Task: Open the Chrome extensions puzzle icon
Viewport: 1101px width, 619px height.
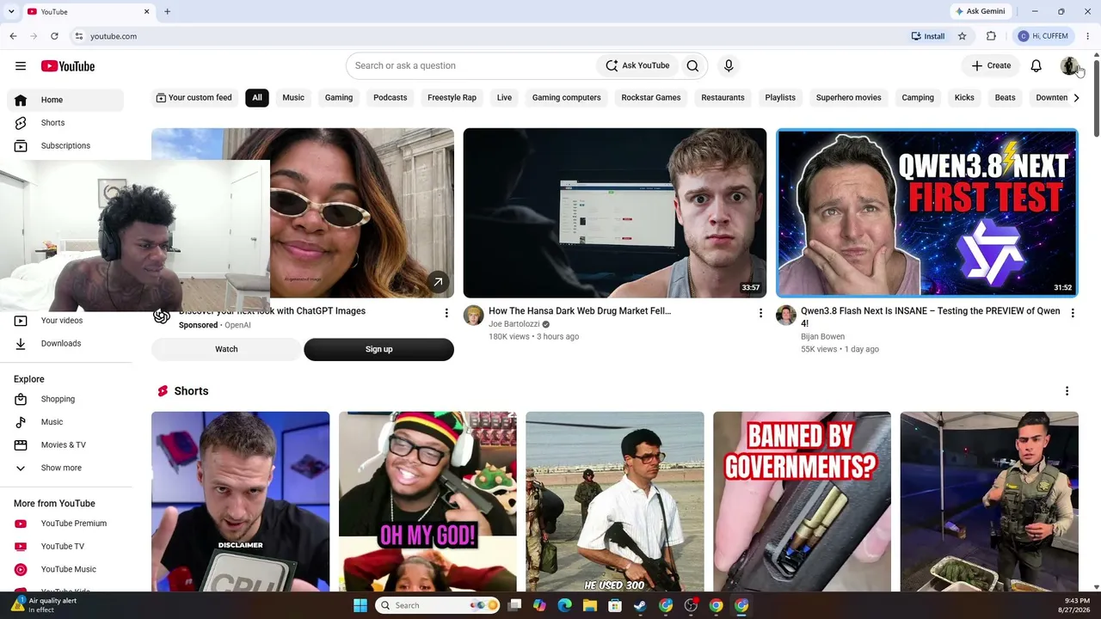Action: pyautogui.click(x=991, y=36)
